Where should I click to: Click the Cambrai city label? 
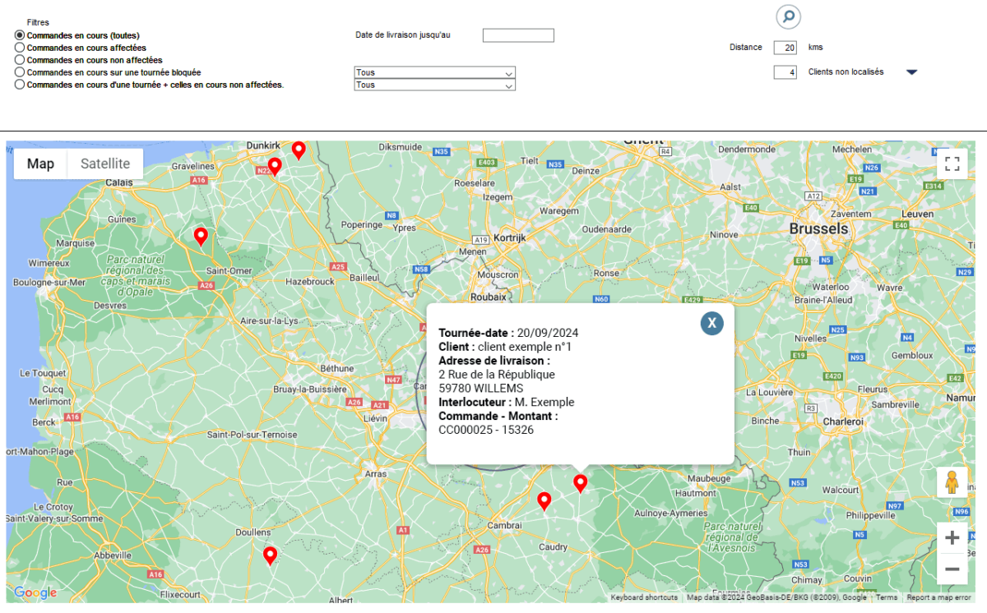coord(504,524)
